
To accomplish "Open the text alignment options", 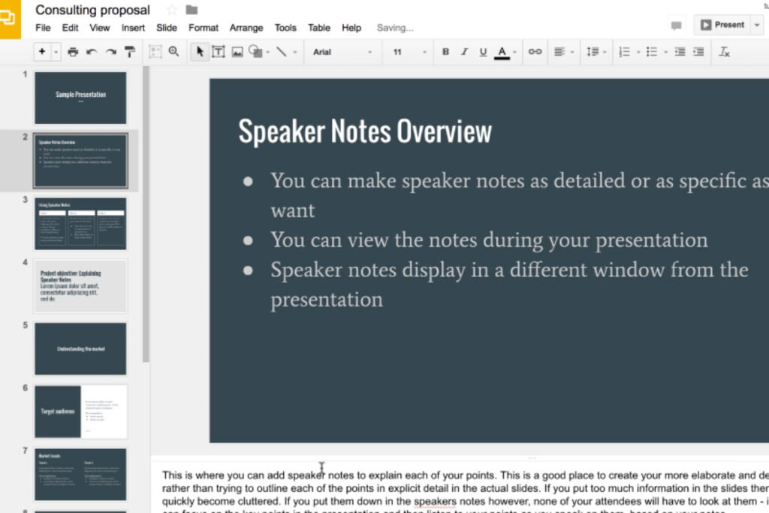I will point(563,52).
